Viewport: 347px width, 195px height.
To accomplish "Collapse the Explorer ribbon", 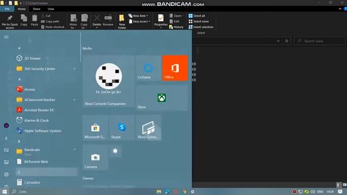I will 340,9.
